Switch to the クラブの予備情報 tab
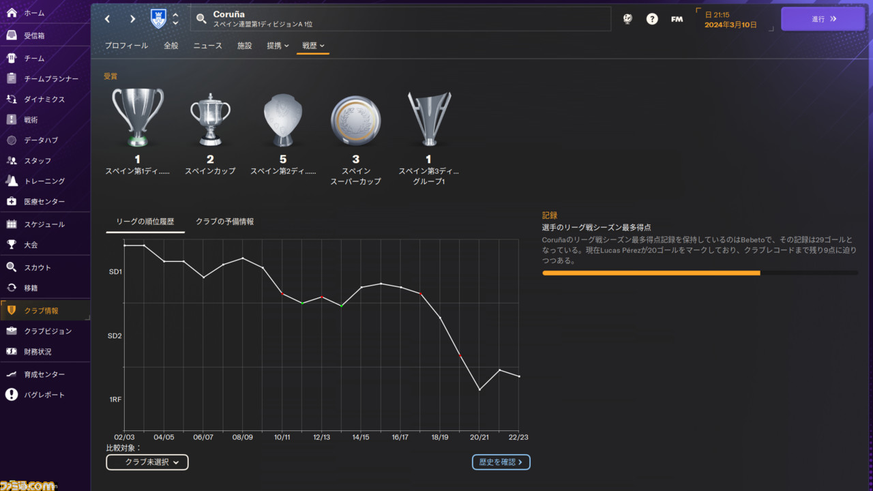Viewport: 873px width, 491px height. [x=224, y=222]
